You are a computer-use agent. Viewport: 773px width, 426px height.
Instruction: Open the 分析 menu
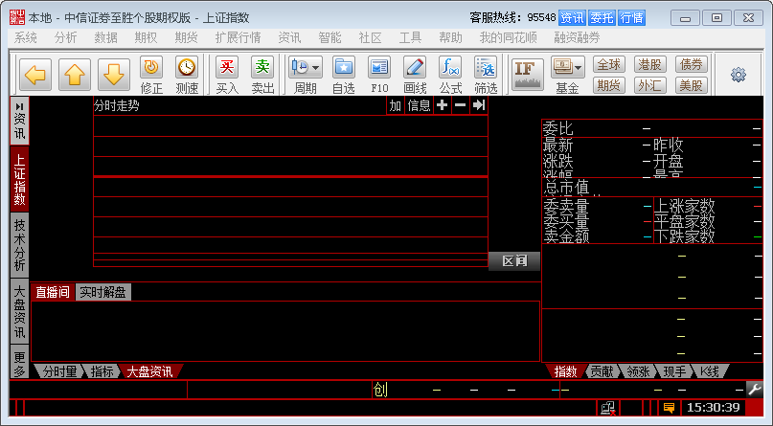point(66,37)
